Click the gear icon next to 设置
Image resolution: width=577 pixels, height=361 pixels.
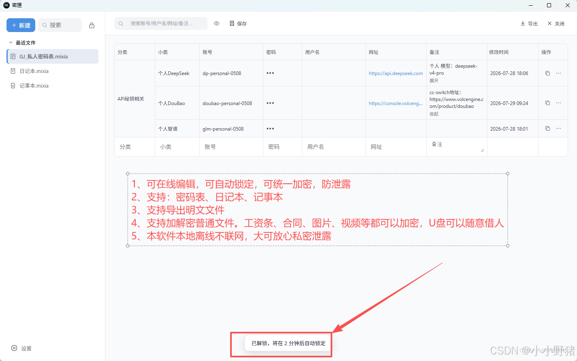14,348
